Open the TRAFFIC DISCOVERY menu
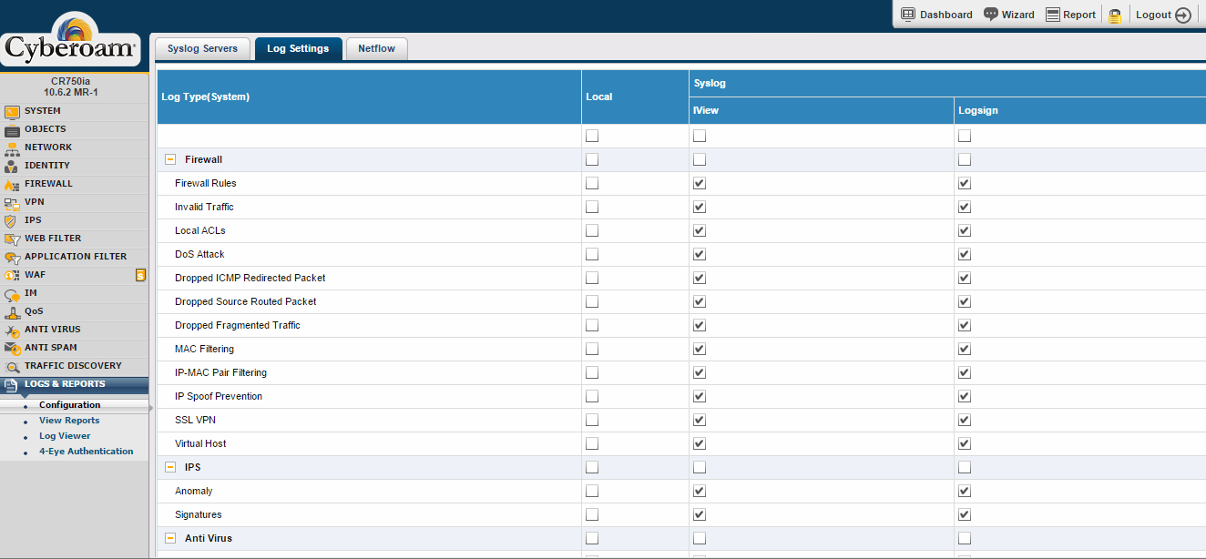Image resolution: width=1206 pixels, height=559 pixels. click(75, 366)
